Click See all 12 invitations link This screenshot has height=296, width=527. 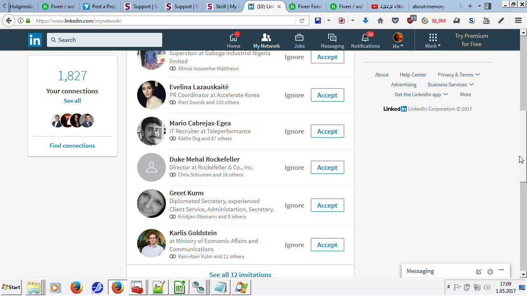[240, 275]
